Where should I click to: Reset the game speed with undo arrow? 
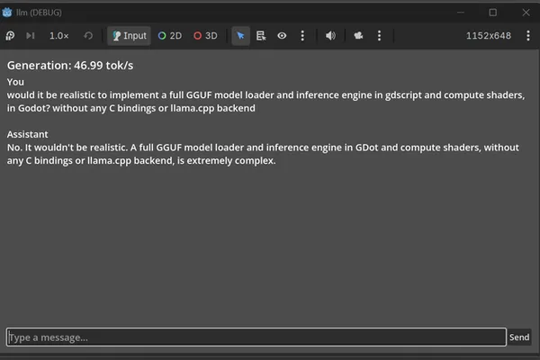coord(88,35)
